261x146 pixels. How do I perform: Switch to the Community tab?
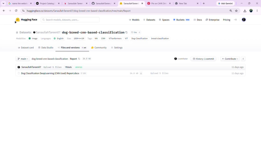(x=99, y=48)
